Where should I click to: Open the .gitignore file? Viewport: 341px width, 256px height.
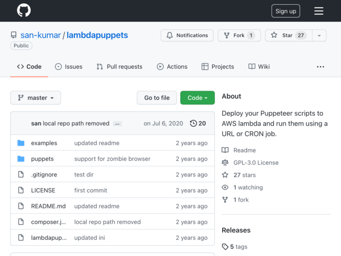44,174
